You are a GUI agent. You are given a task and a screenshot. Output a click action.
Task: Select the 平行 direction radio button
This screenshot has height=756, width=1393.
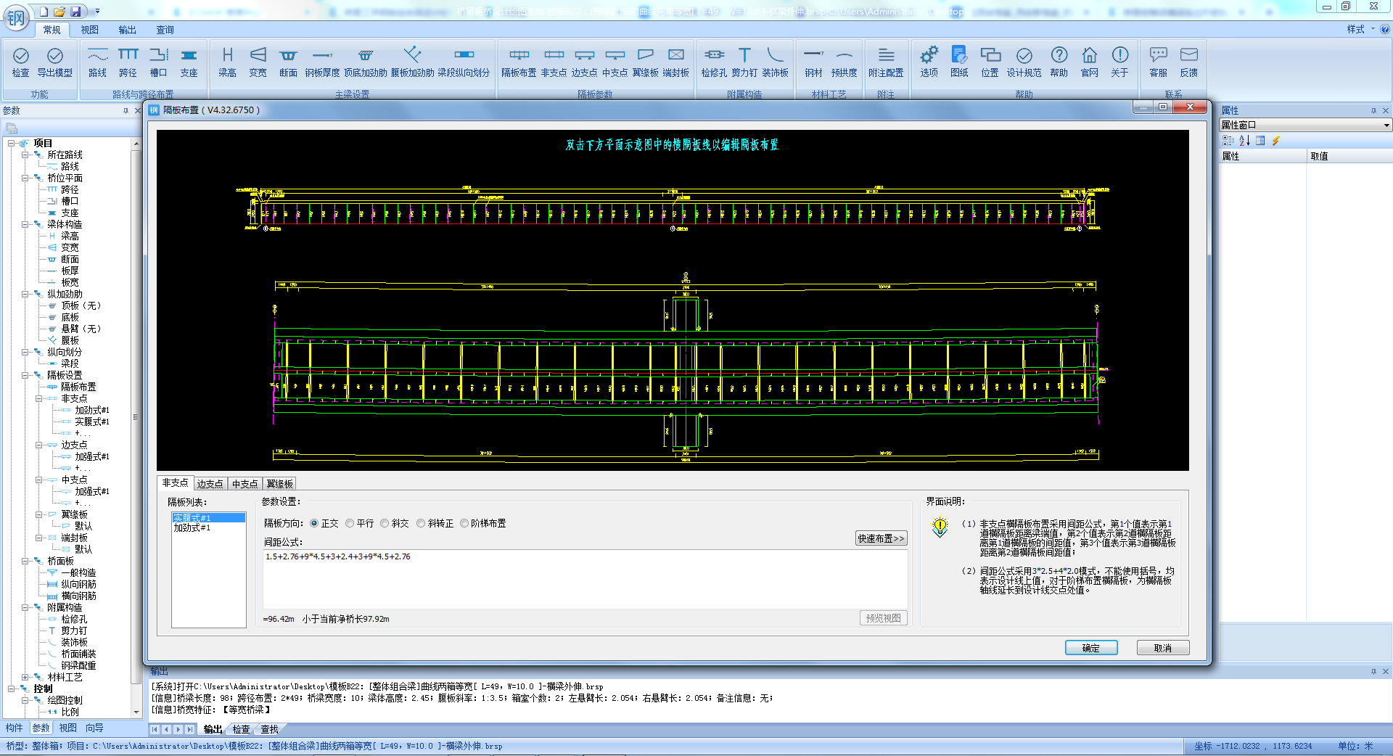pos(350,523)
